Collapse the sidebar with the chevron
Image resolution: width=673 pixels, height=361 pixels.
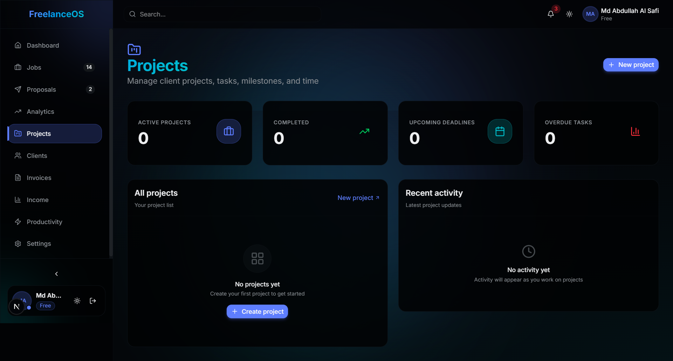click(56, 274)
